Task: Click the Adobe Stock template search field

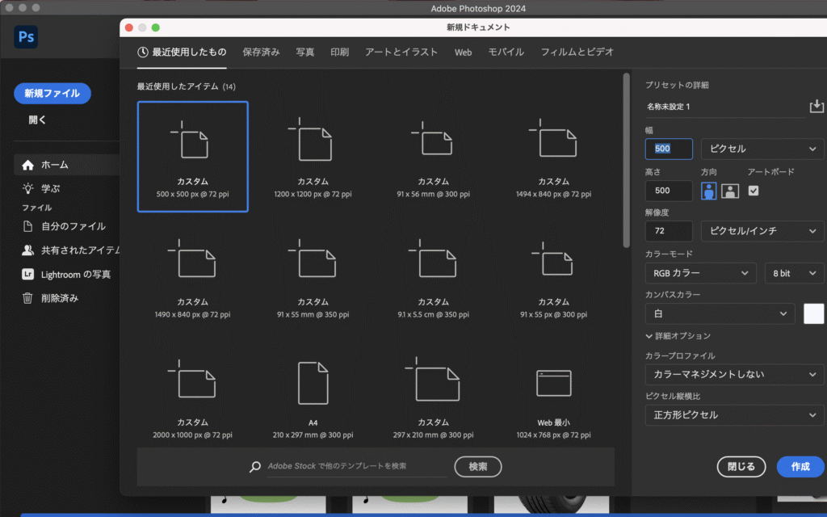Action: 355,466
